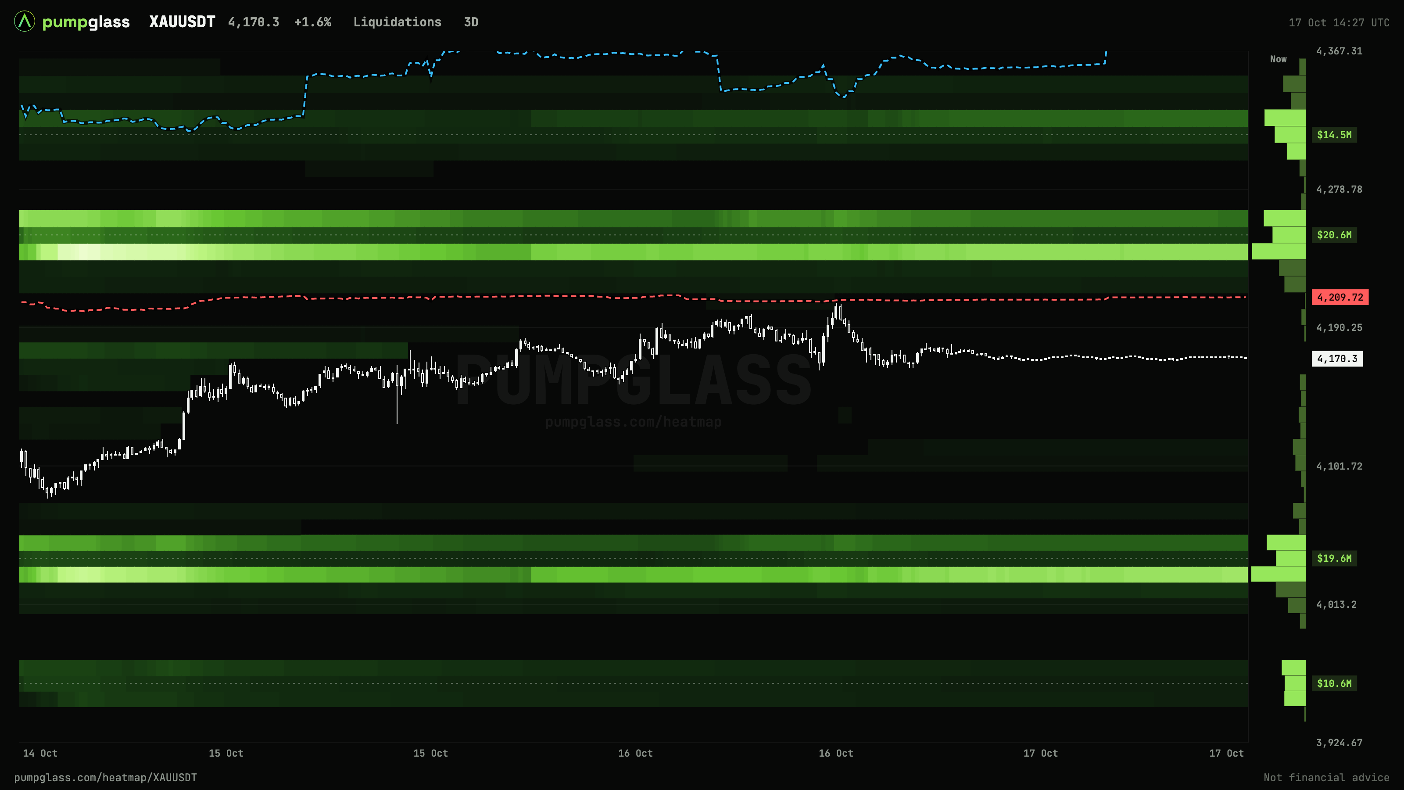Viewport: 1404px width, 790px height.
Task: Select the 3D timeframe label
Action: coord(471,22)
